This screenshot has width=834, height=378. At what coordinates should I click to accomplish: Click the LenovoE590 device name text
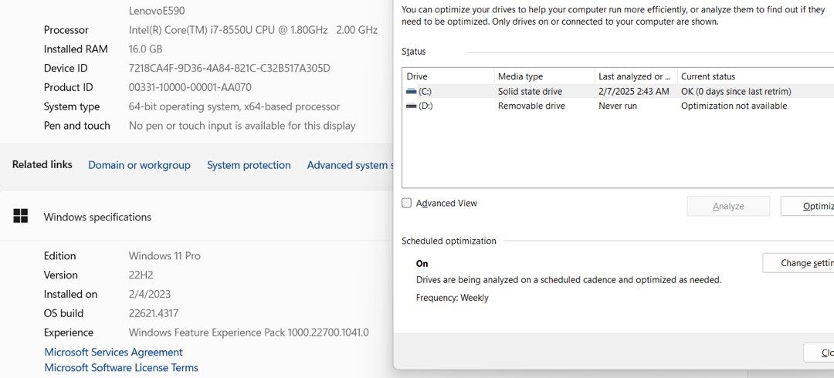pos(157,11)
